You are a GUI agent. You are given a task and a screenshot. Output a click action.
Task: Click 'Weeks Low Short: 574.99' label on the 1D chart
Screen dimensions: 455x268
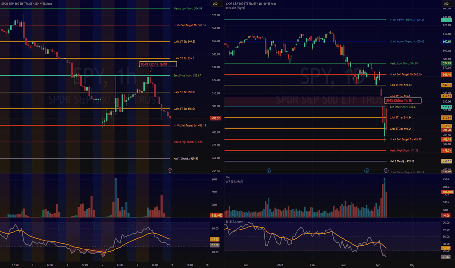pos(404,63)
